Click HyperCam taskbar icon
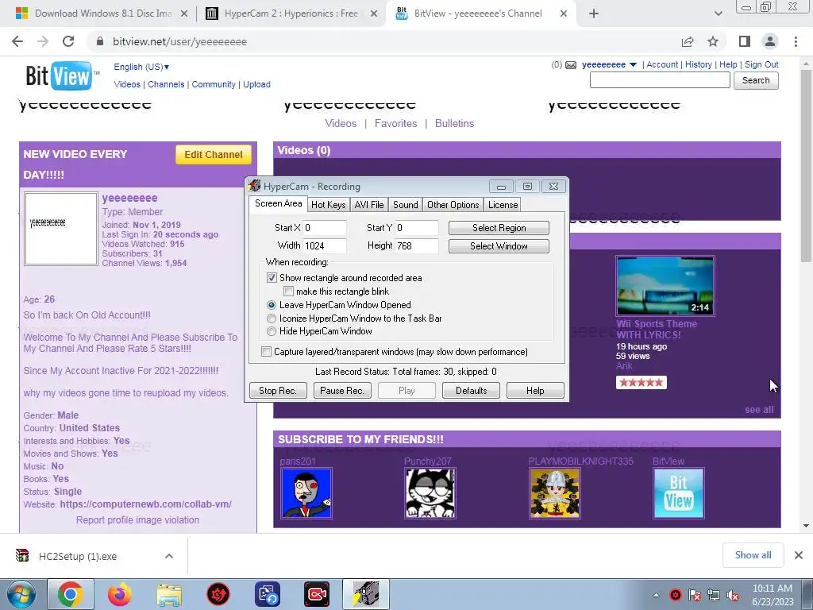 pyautogui.click(x=366, y=594)
